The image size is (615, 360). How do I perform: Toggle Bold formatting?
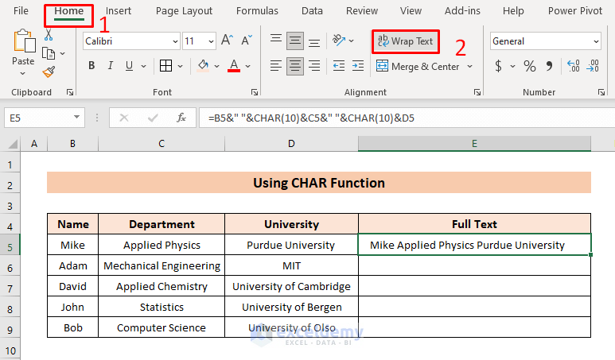click(x=90, y=66)
